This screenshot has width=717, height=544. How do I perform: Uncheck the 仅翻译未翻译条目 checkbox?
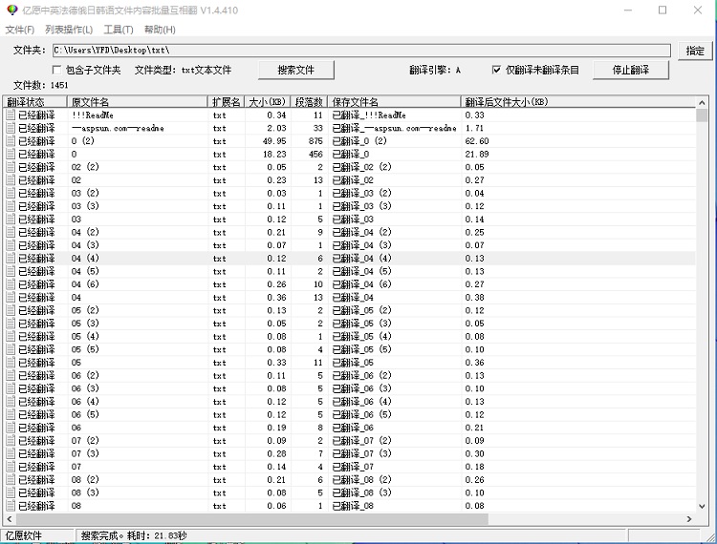coord(496,70)
